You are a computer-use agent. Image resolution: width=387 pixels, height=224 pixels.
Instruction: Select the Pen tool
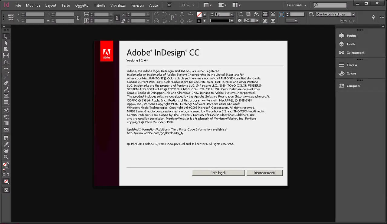[x=6, y=83]
